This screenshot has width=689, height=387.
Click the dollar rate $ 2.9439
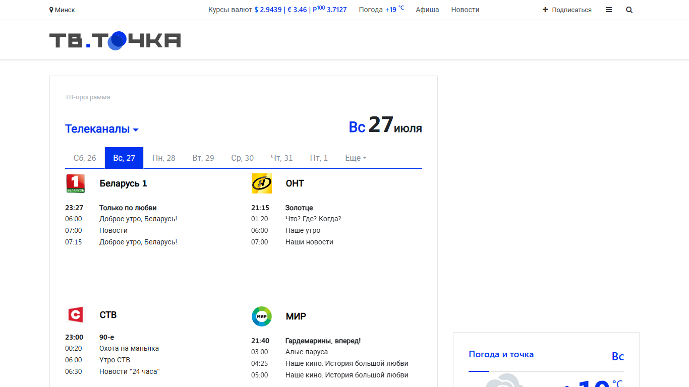pos(268,10)
